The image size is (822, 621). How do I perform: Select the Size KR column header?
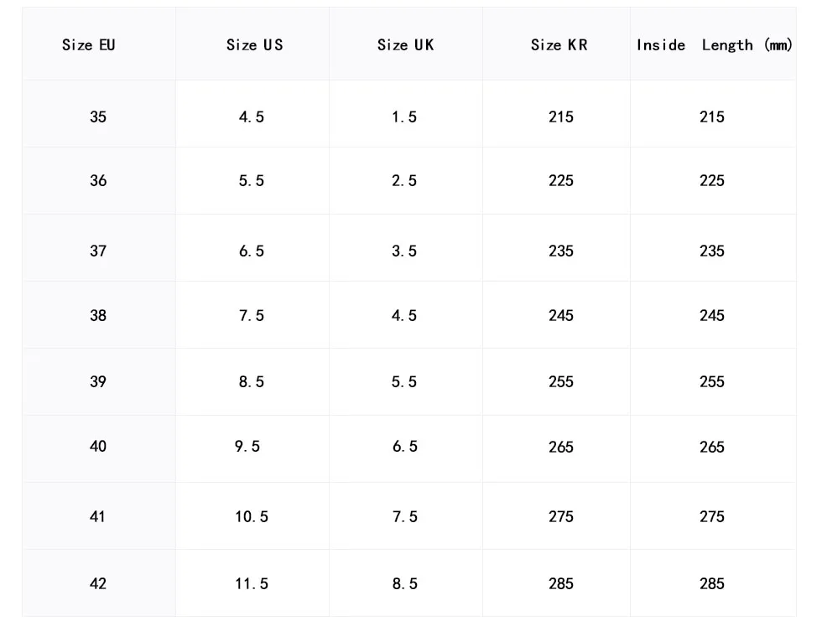[x=559, y=45]
